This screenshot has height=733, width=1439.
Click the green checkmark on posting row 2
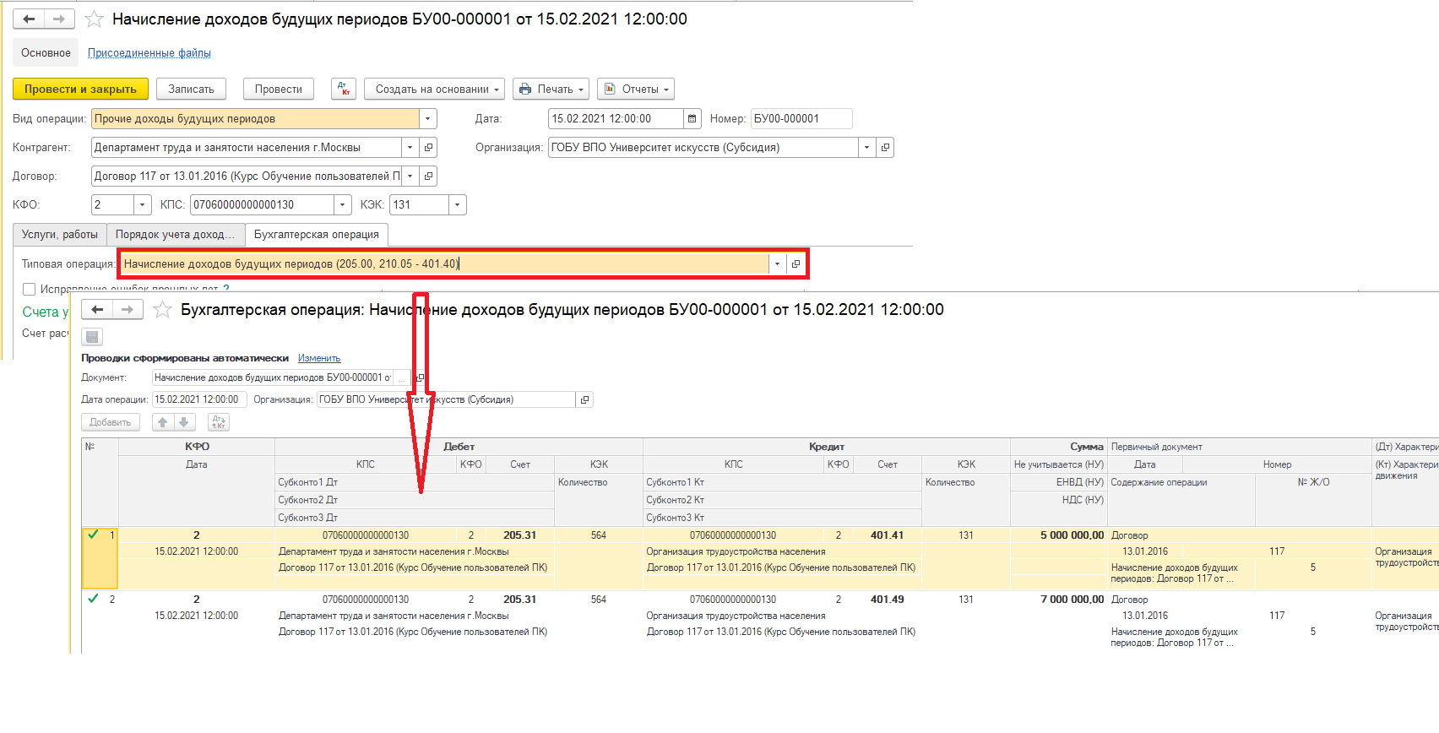(x=93, y=599)
